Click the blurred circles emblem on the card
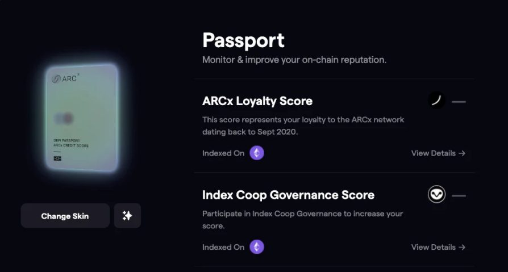 [64, 119]
